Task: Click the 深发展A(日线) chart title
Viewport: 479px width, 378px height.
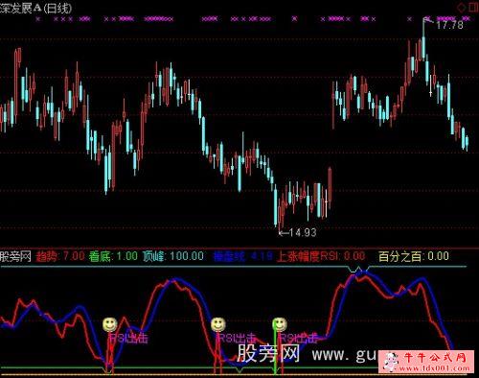Action: (x=35, y=8)
